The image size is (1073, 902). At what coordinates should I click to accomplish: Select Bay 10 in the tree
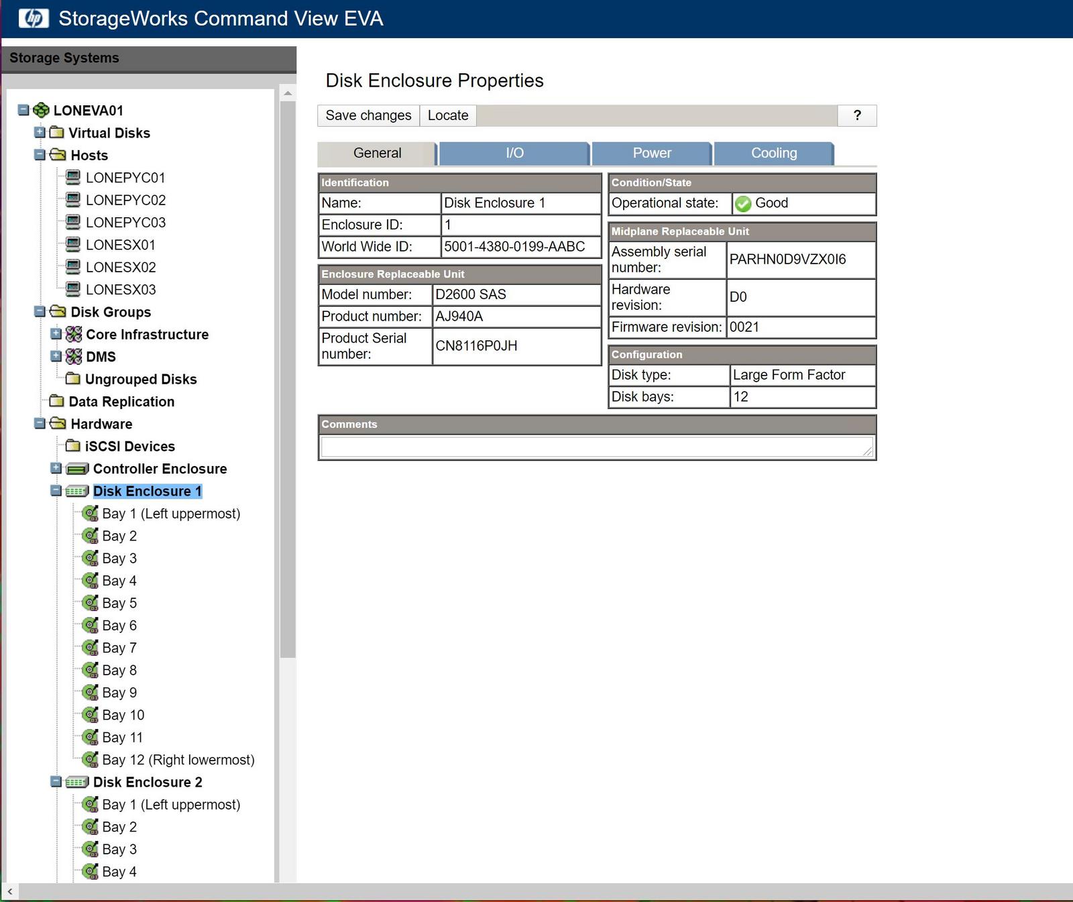pos(123,715)
